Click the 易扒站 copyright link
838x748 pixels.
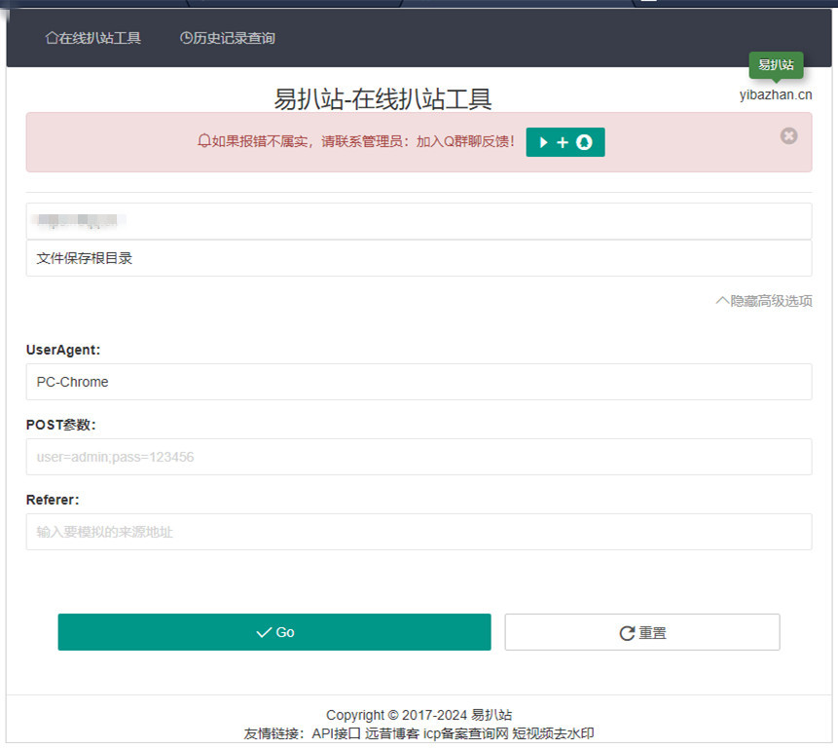click(492, 715)
